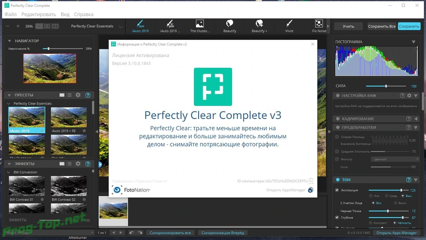Click the Учить button
This screenshot has height=240, width=426.
(348, 26)
